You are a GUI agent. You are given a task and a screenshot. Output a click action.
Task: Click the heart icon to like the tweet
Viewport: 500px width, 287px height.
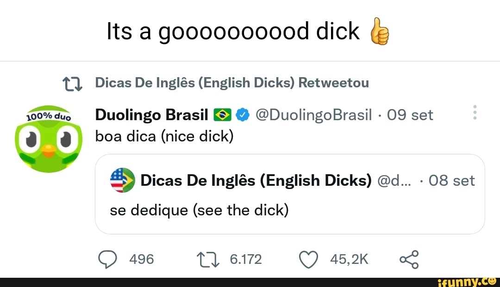308,259
